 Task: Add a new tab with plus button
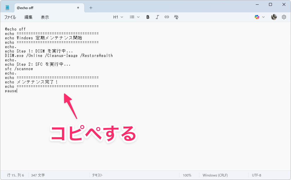91,8
